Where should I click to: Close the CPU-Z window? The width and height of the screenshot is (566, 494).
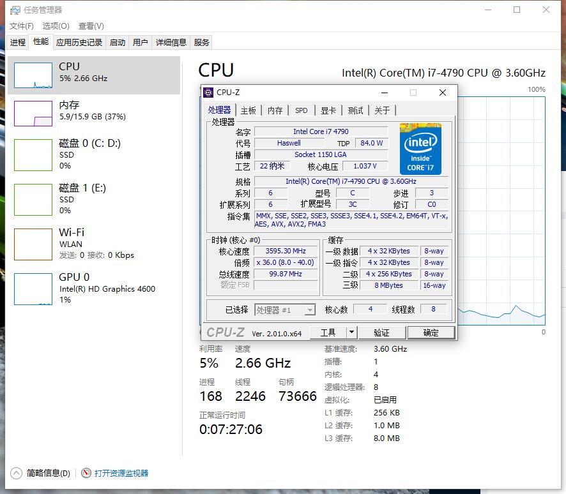click(443, 93)
